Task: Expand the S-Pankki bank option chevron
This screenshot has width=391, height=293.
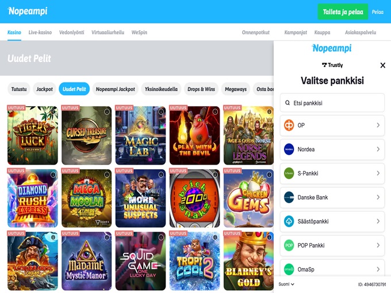Action: pos(378,173)
